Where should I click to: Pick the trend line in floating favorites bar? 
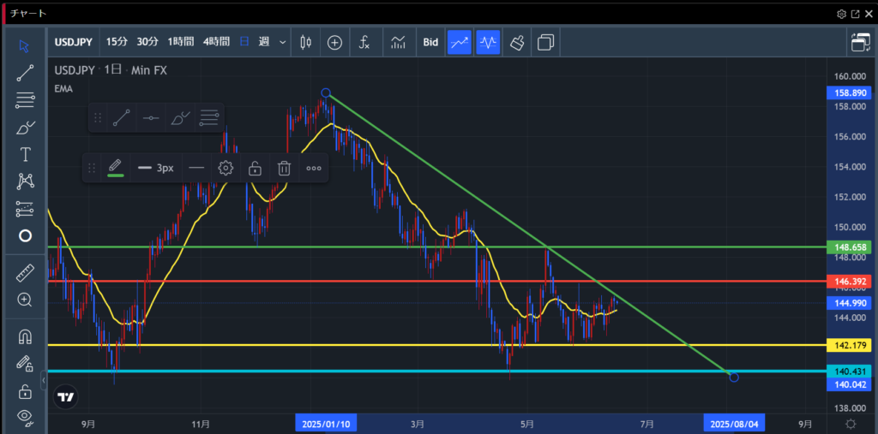point(122,117)
